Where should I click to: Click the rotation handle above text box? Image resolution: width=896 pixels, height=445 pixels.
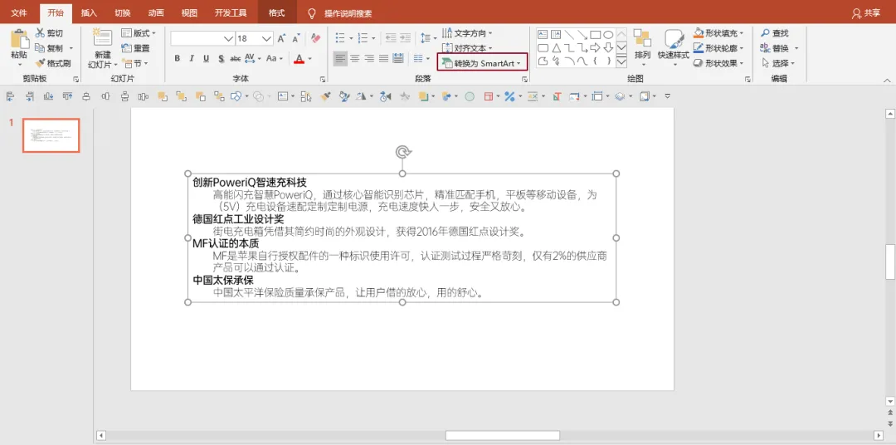(x=403, y=152)
